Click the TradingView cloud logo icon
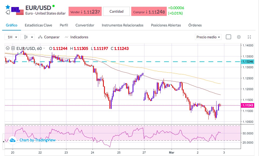 tap(12, 140)
